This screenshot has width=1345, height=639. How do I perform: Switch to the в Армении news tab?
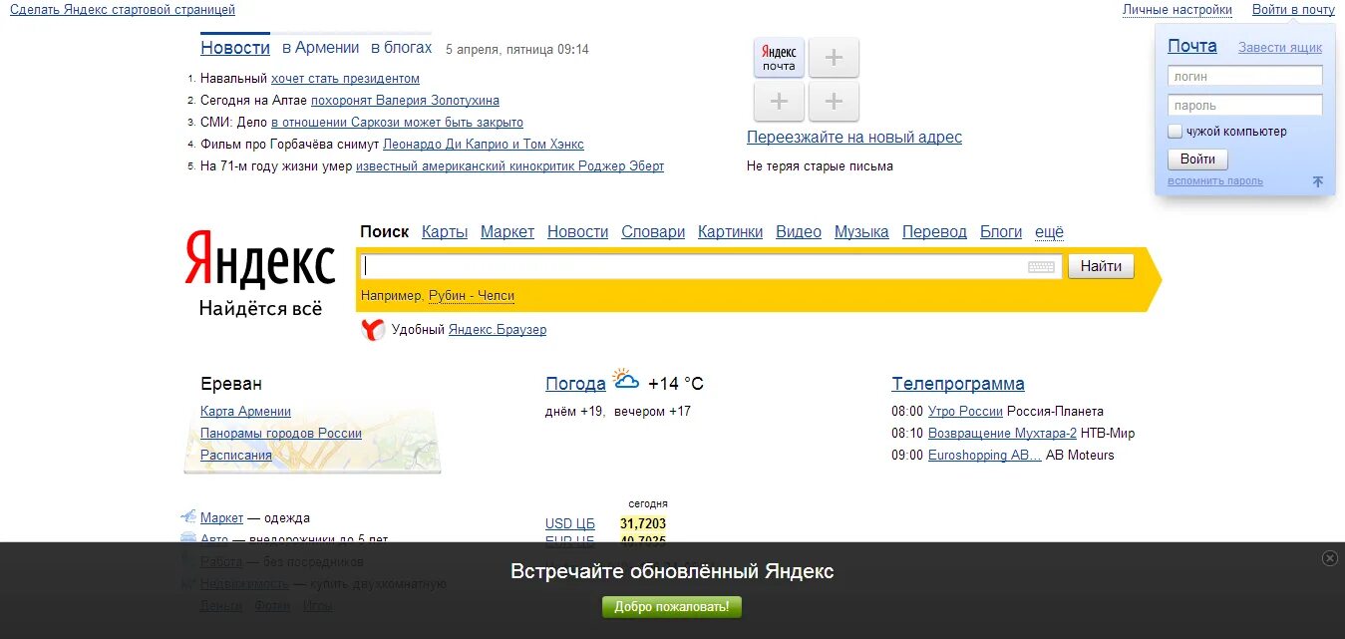pos(320,48)
